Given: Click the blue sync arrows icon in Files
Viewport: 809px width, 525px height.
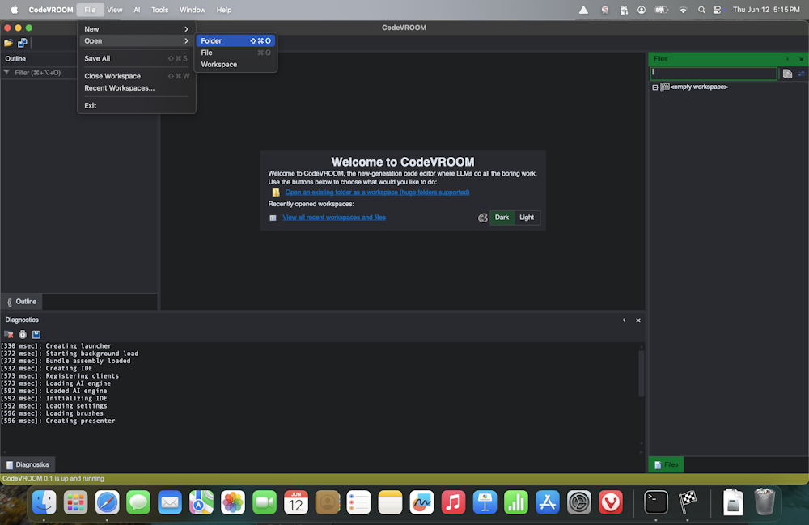Looking at the screenshot, I should coord(801,74).
